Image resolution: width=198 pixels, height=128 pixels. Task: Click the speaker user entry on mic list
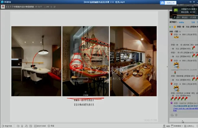click(184, 27)
